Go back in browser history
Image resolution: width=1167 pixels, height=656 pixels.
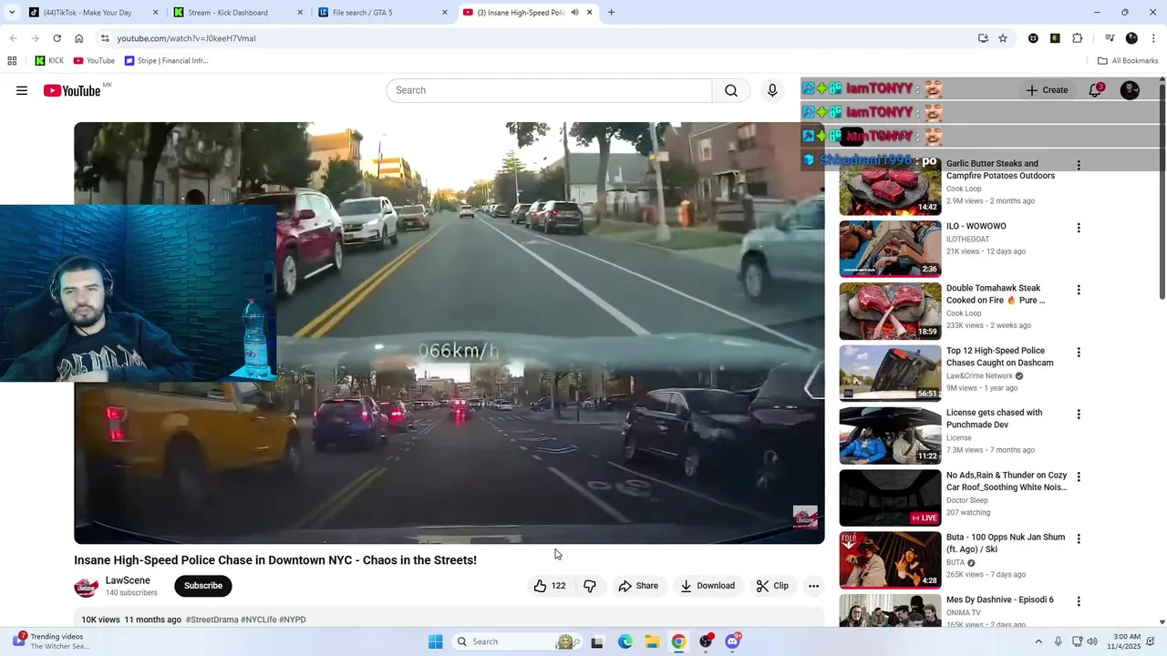[x=13, y=38]
